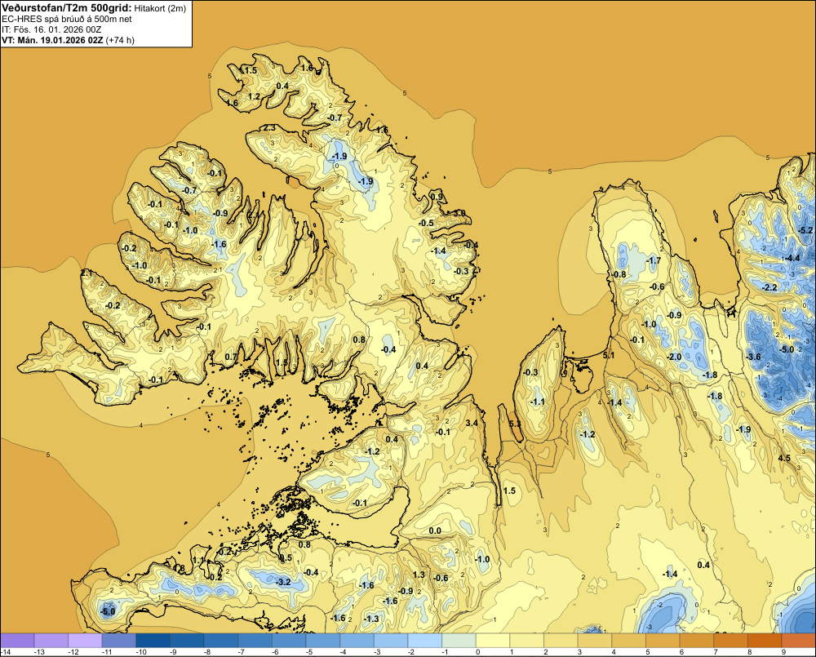Click the '-5.2' temperature value on the map

[805, 230]
